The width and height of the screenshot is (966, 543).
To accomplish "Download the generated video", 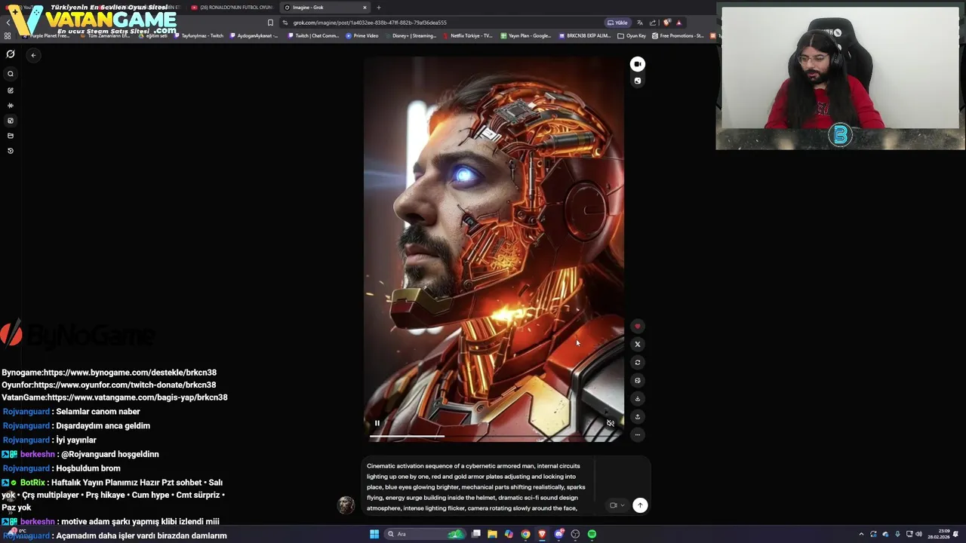I will click(638, 399).
